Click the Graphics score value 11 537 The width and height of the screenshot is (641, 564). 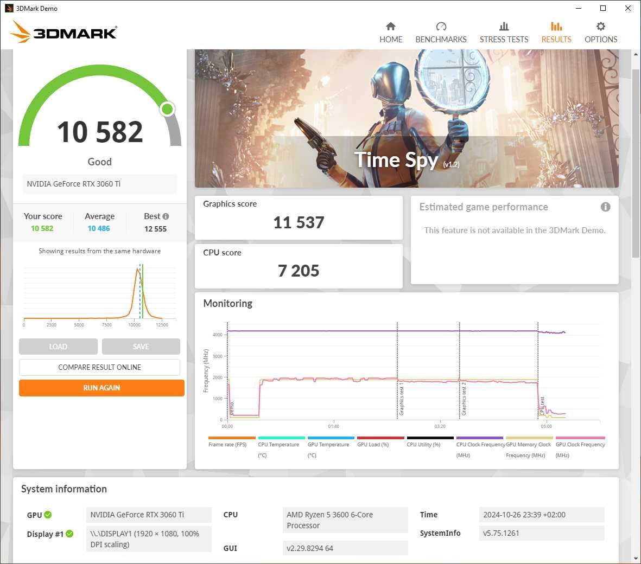point(299,222)
